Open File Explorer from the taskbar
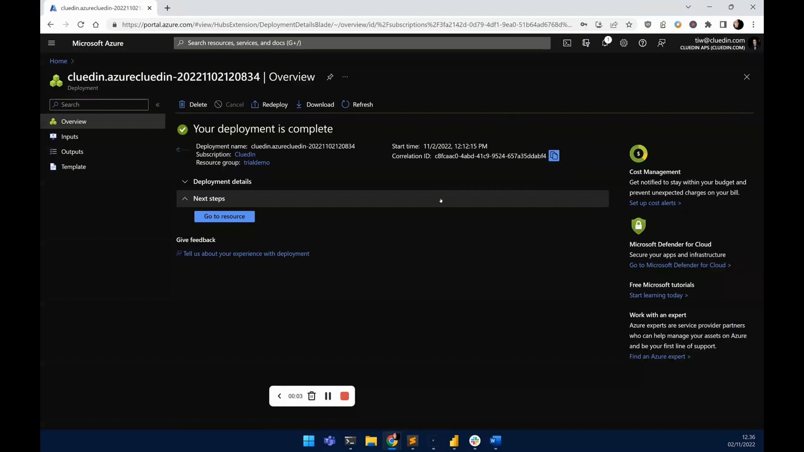Viewport: 804px width, 452px height. (x=371, y=441)
